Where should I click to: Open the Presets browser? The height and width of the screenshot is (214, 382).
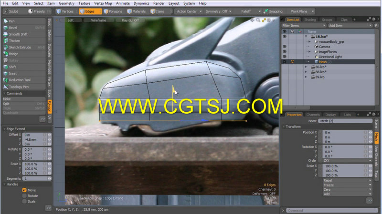point(38,11)
